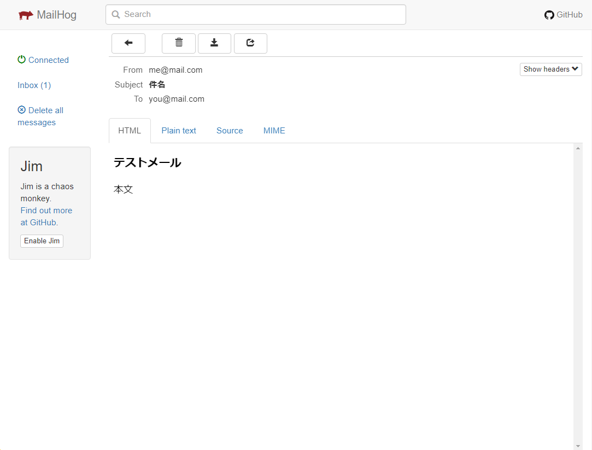The image size is (592, 450).
Task: Delete this message using the trash icon
Action: click(x=178, y=43)
